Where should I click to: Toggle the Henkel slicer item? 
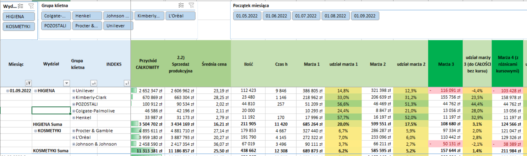coord(87,16)
